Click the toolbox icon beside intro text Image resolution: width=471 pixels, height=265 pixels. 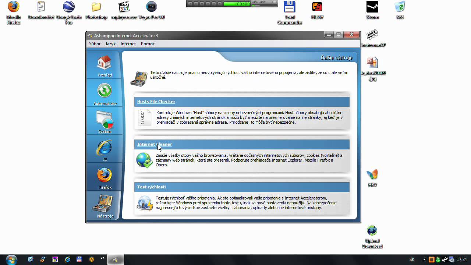tap(139, 78)
